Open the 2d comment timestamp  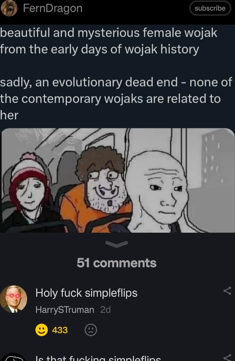tap(105, 310)
